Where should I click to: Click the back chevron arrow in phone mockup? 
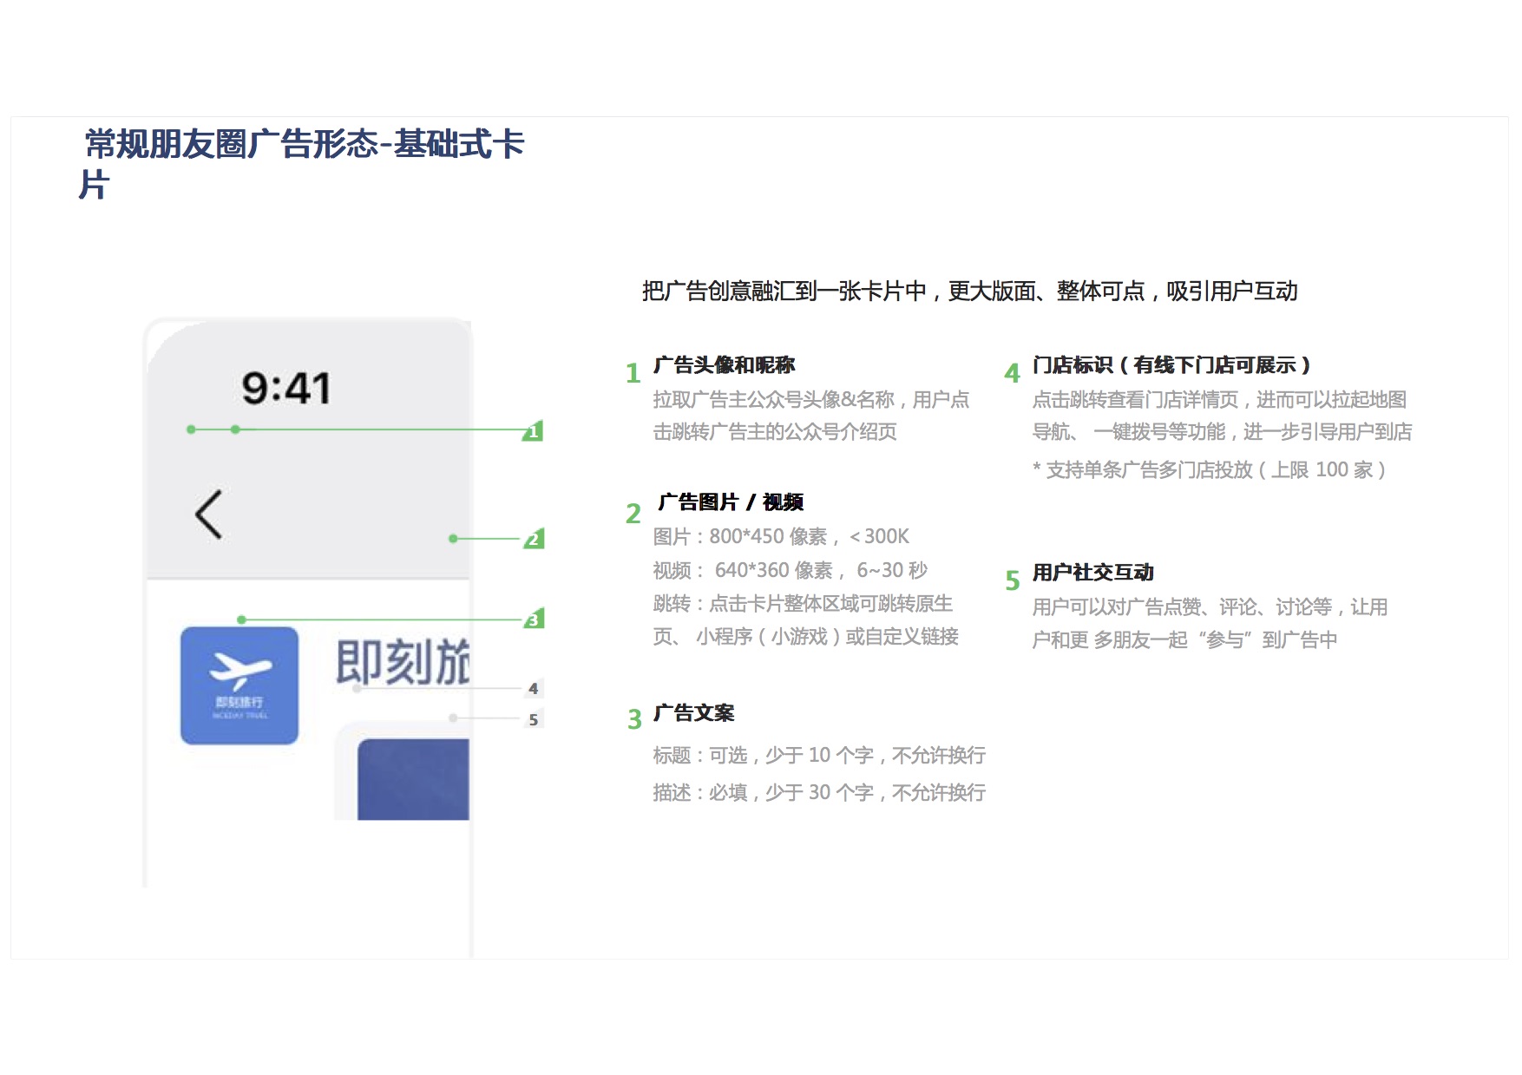[208, 515]
